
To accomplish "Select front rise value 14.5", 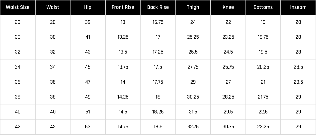I will coord(123,112).
